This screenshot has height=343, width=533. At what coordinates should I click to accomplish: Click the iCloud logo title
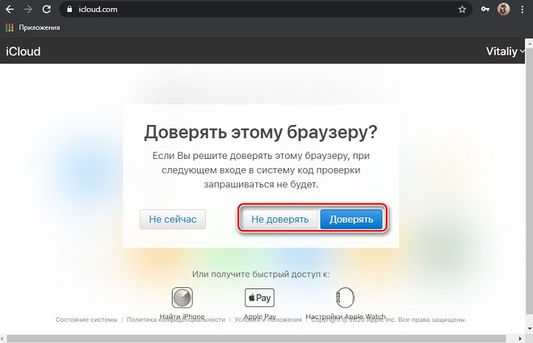pos(23,51)
